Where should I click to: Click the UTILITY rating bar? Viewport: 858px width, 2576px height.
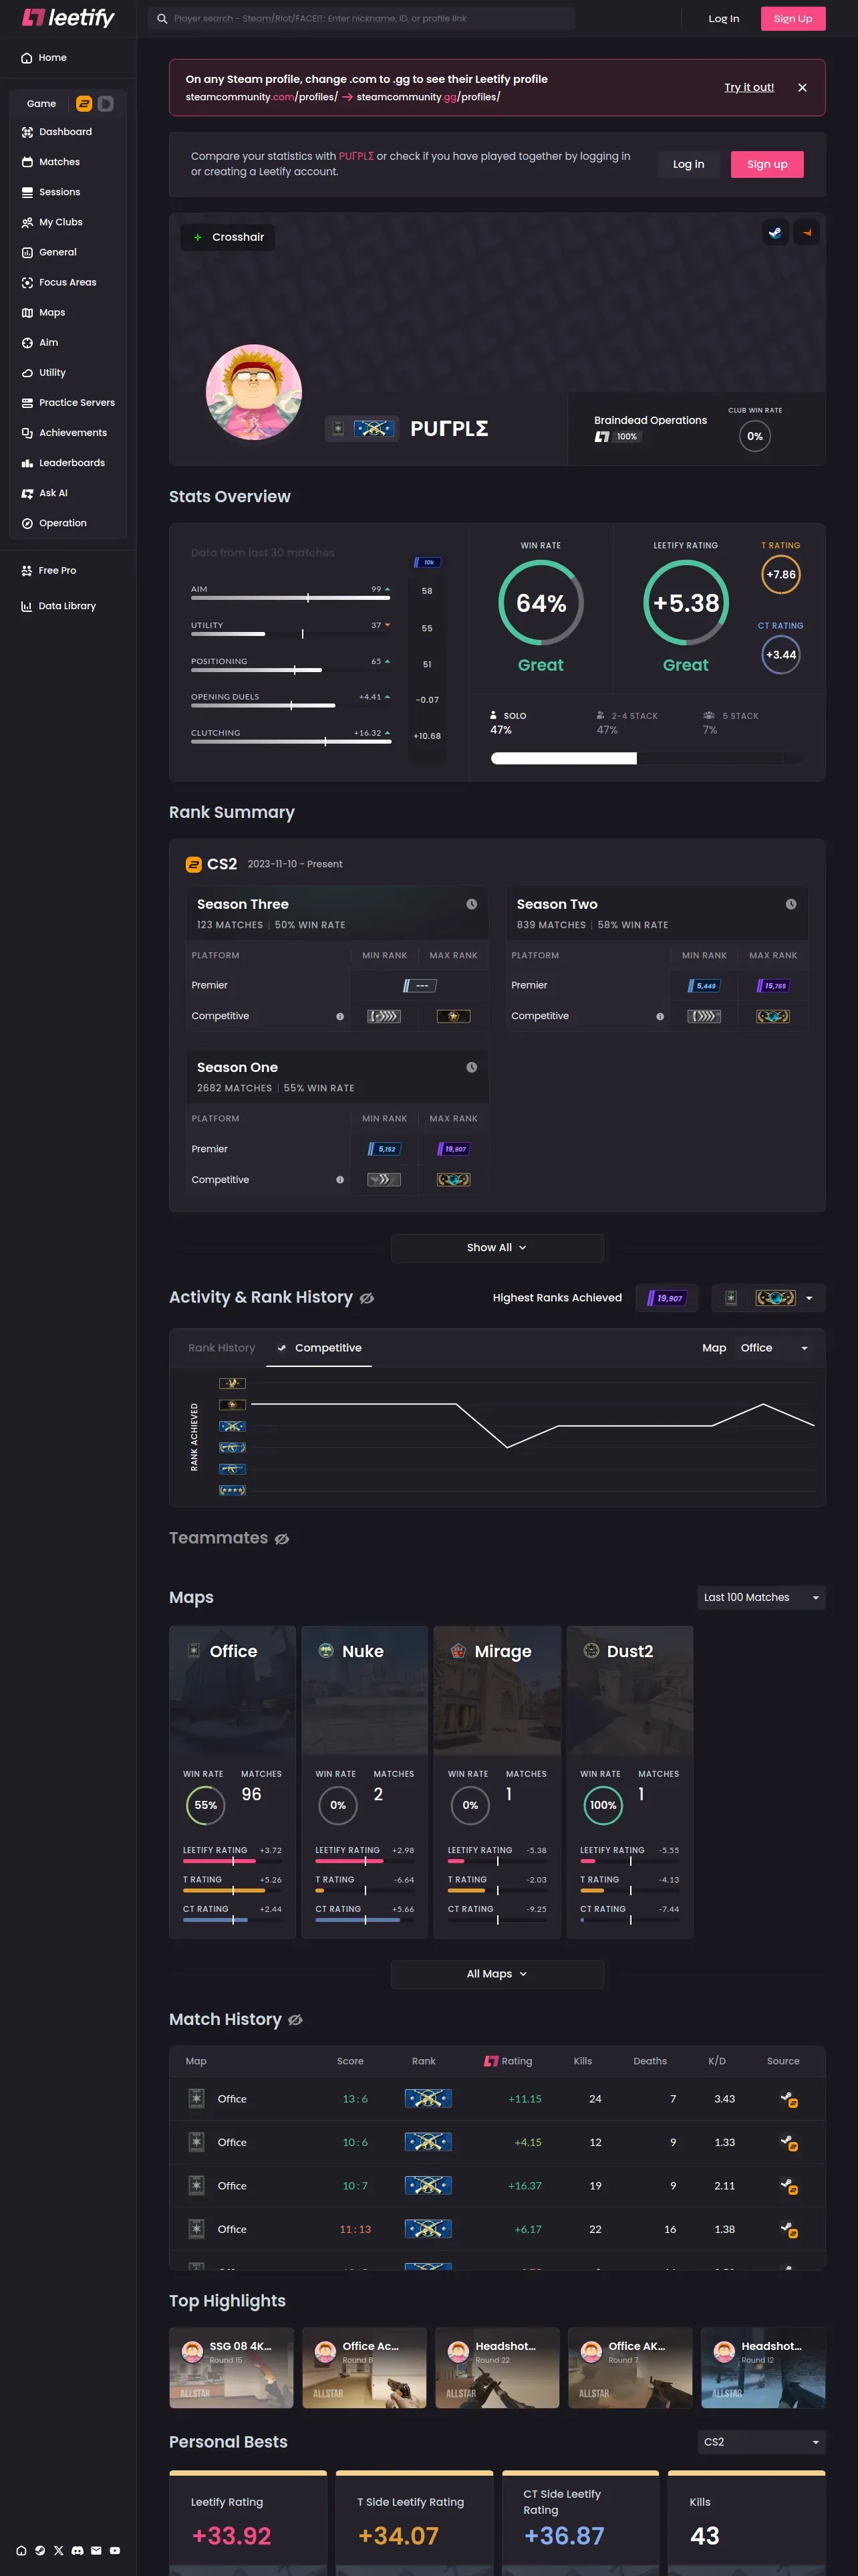[x=291, y=634]
